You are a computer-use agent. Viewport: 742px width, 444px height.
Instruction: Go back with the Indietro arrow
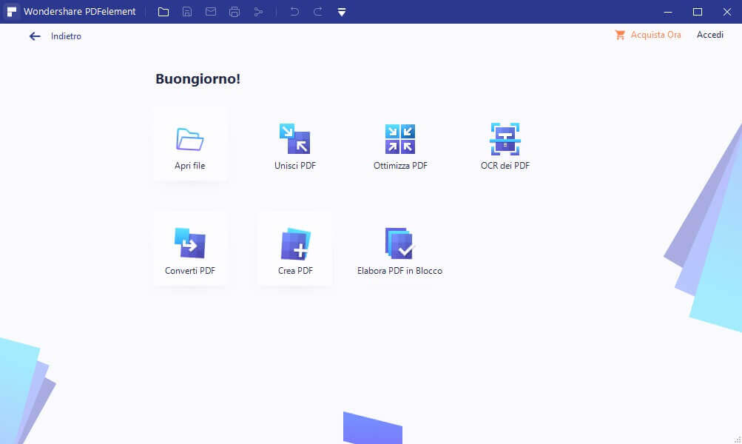[x=35, y=36]
